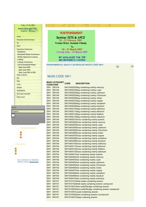Screen dimensions: 146x207
Task: Open Written Approval & License submenu
Action: tap(27, 57)
